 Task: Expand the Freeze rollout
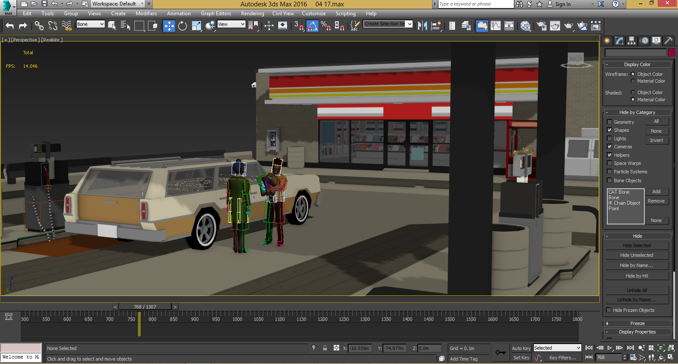pyautogui.click(x=637, y=323)
